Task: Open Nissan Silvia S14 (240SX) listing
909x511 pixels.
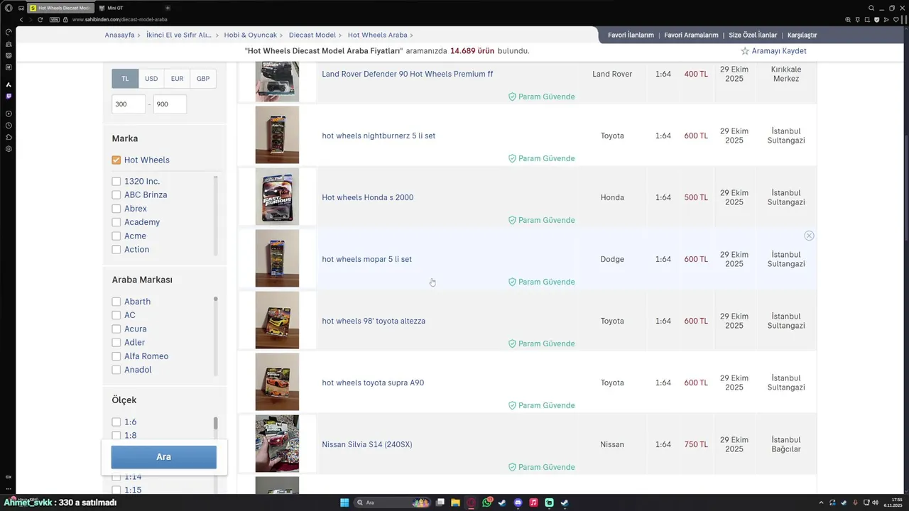Action: tap(367, 444)
